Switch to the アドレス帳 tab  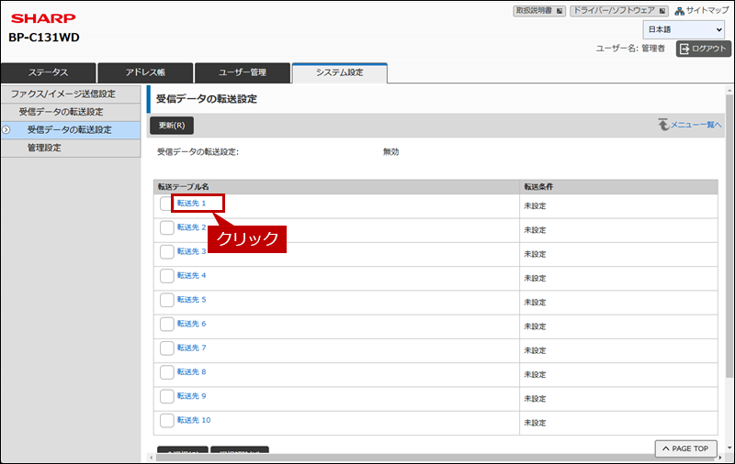(145, 72)
